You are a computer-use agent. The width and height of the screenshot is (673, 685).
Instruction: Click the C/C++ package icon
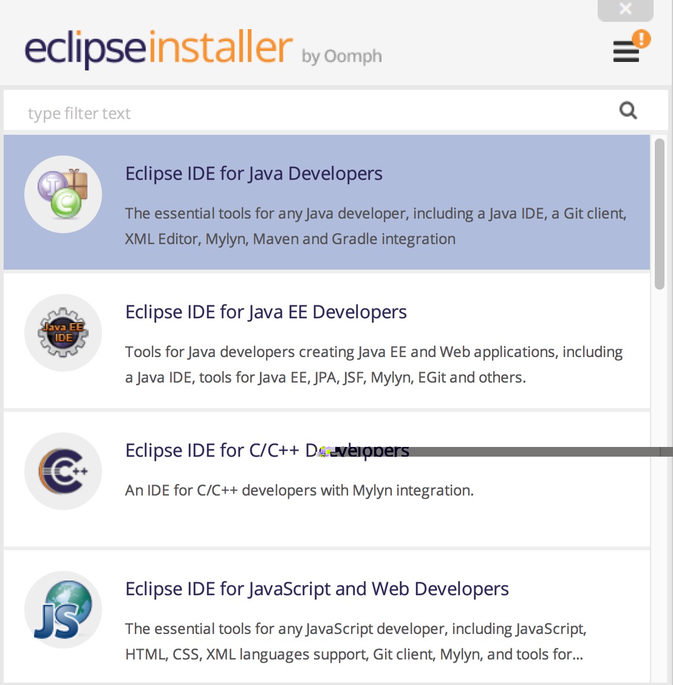pyautogui.click(x=63, y=471)
